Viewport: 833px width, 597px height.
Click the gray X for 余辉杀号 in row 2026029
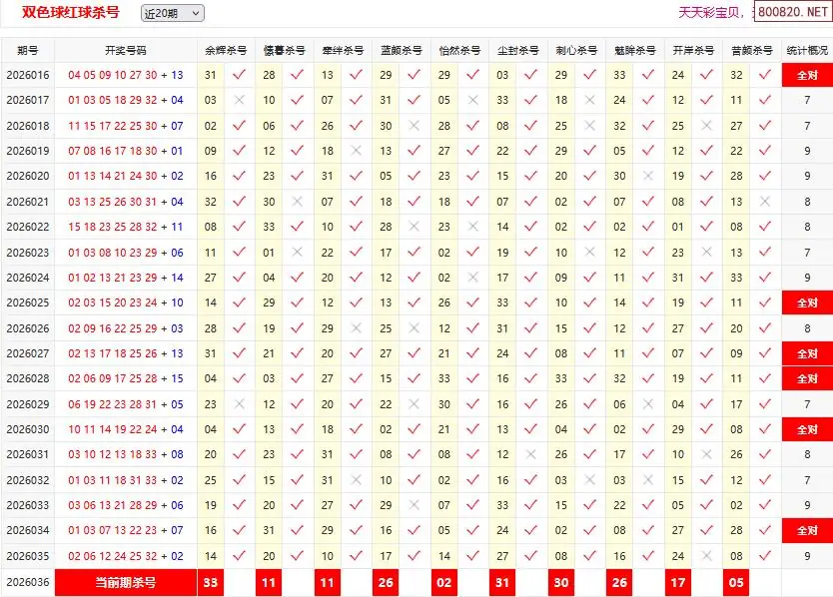(x=239, y=404)
